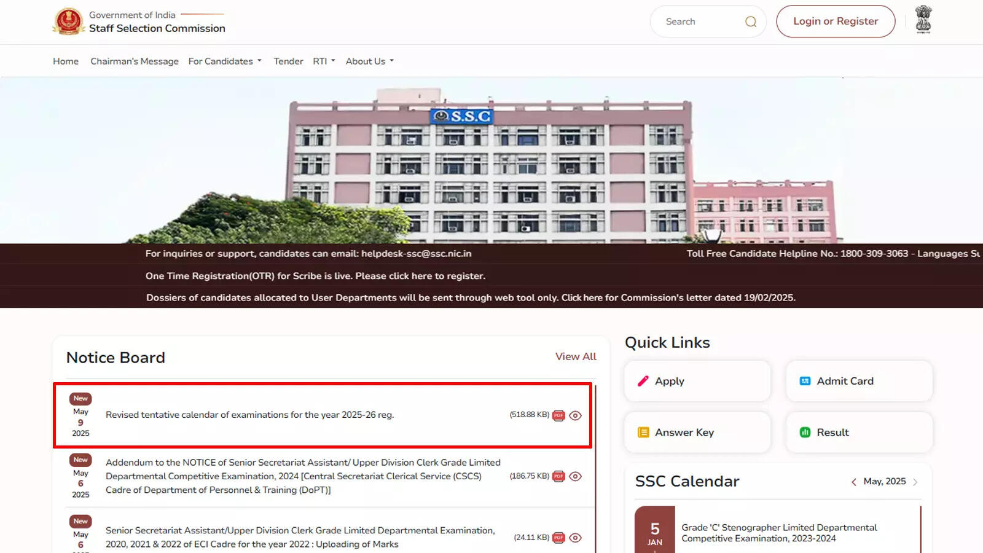This screenshot has width=983, height=553.
Task: Click the pencil icon on Apply card
Action: 643,381
